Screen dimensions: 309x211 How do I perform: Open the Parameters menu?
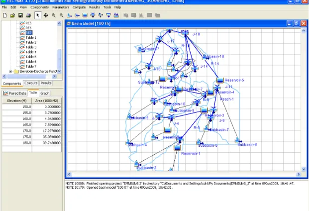61,7
